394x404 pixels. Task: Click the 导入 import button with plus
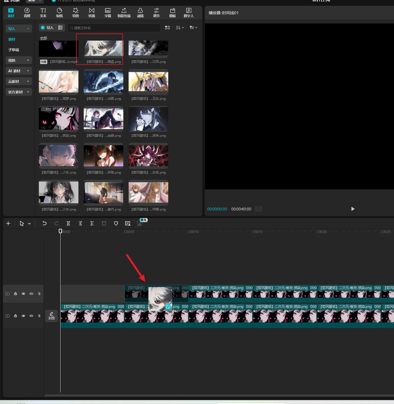(x=47, y=28)
